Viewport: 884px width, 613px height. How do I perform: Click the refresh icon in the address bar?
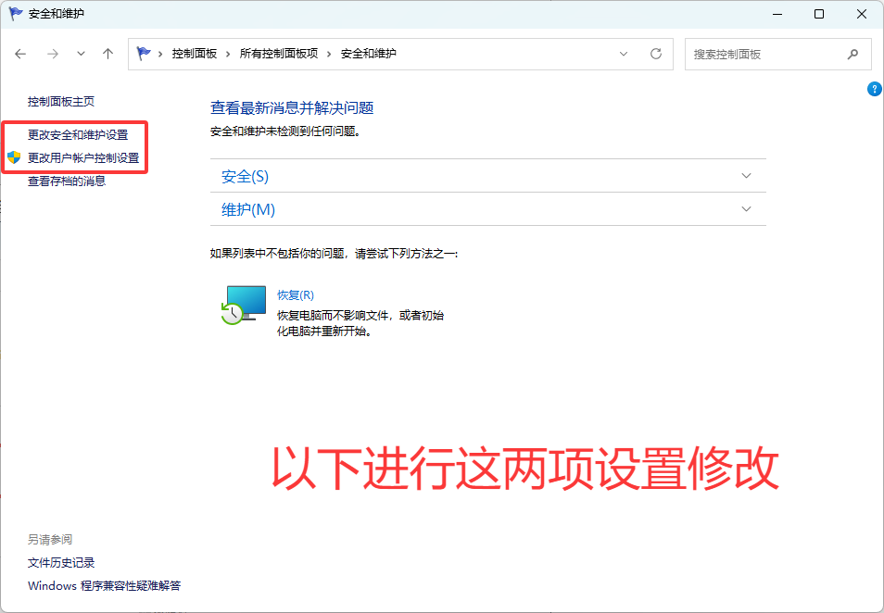[x=657, y=54]
